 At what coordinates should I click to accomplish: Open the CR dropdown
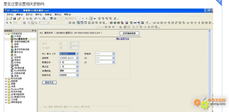(114, 58)
